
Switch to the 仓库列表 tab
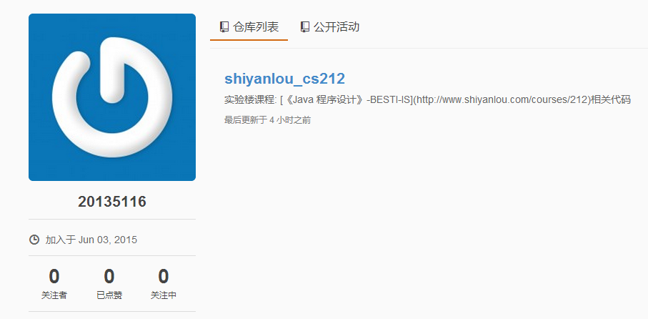click(x=249, y=27)
